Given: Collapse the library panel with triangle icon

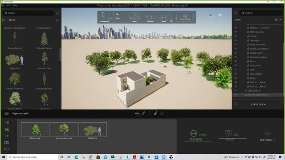Looking at the screenshot, I should [x=57, y=13].
